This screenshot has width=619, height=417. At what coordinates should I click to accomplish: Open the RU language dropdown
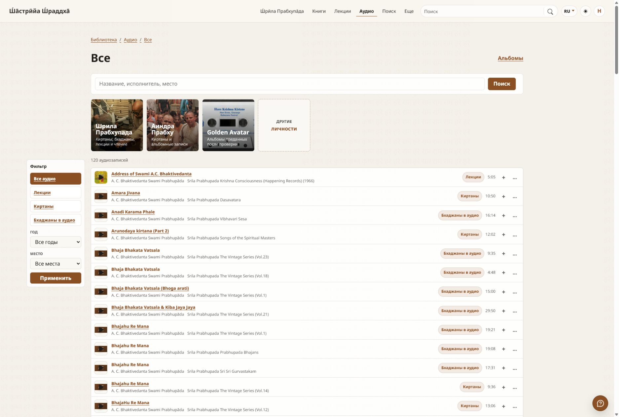pos(569,11)
